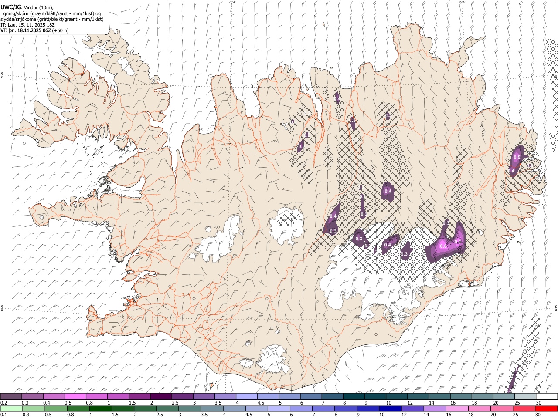
Task: Click the 'slydda/snjókoma' legend description line
Action: [52, 19]
